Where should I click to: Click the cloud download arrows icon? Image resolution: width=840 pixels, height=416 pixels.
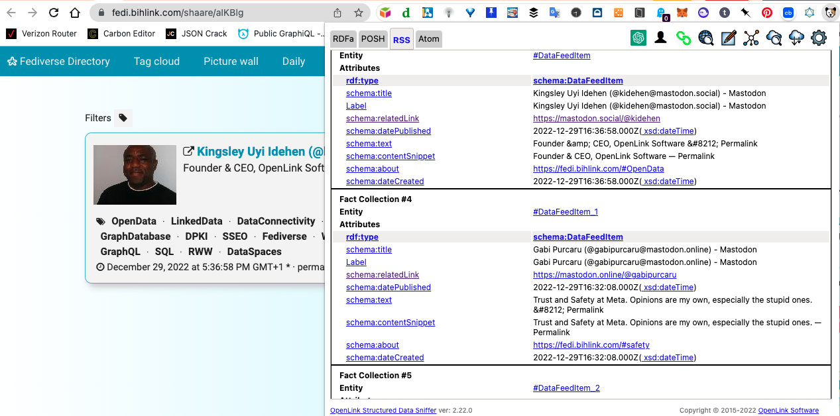796,38
